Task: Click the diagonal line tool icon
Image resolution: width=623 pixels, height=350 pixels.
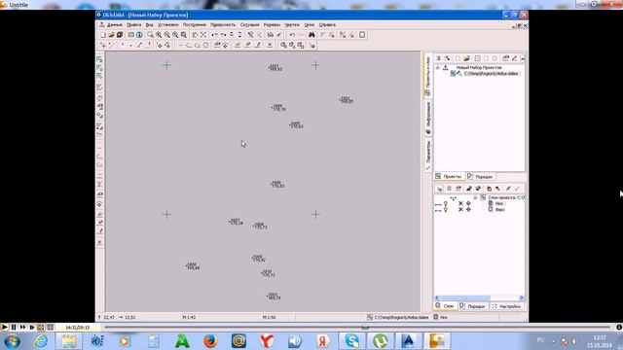Action: point(139,46)
